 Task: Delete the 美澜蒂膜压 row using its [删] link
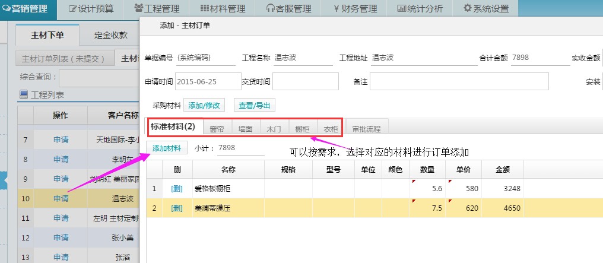point(177,208)
